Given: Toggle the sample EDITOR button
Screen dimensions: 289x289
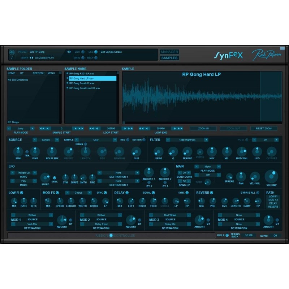Looking at the screenshot, I should click(144, 140).
